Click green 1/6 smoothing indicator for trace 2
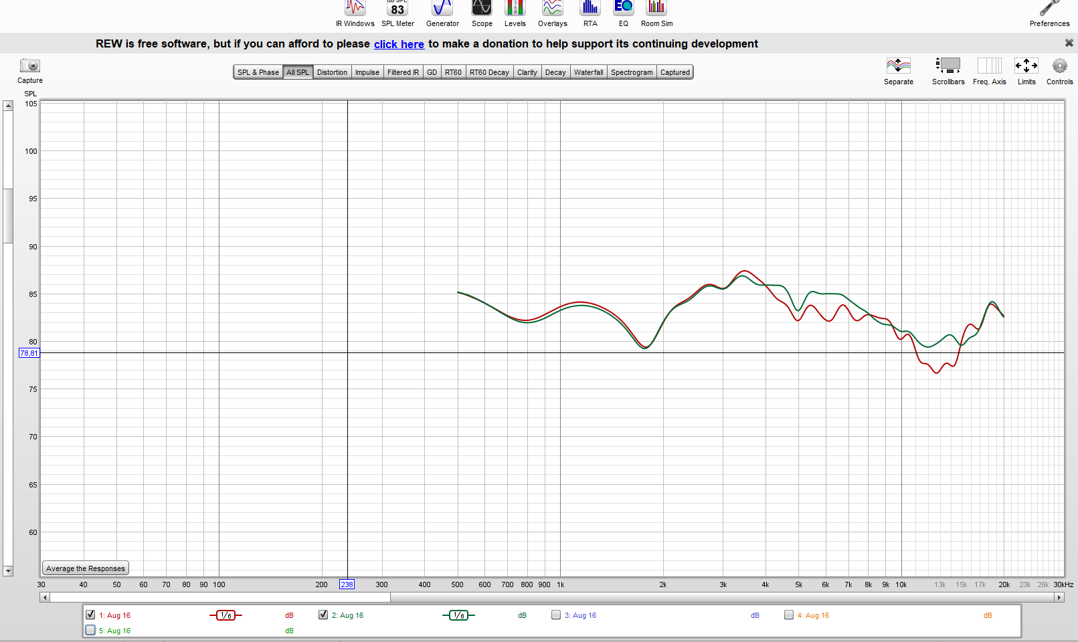The height and width of the screenshot is (642, 1078). [458, 615]
